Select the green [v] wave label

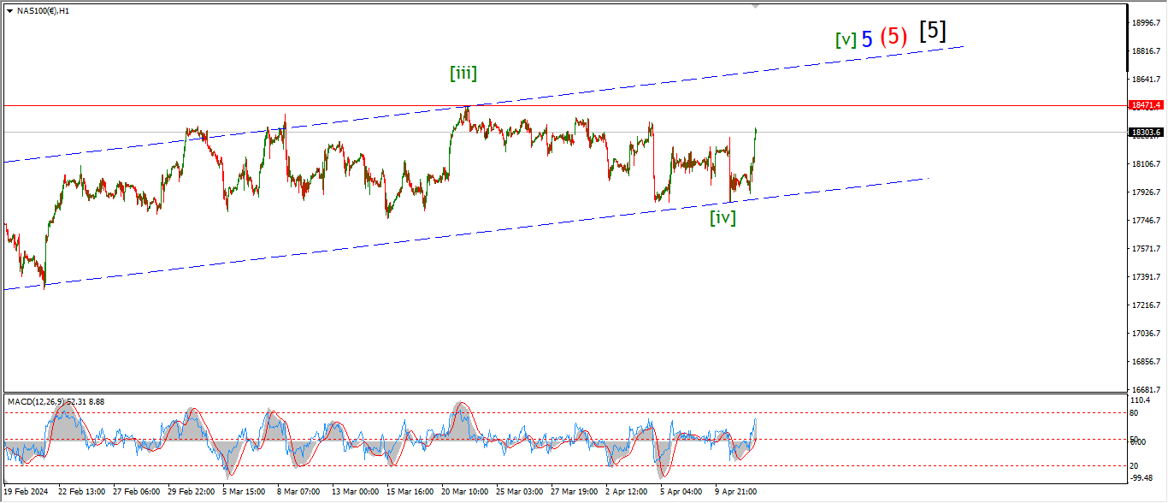846,39
